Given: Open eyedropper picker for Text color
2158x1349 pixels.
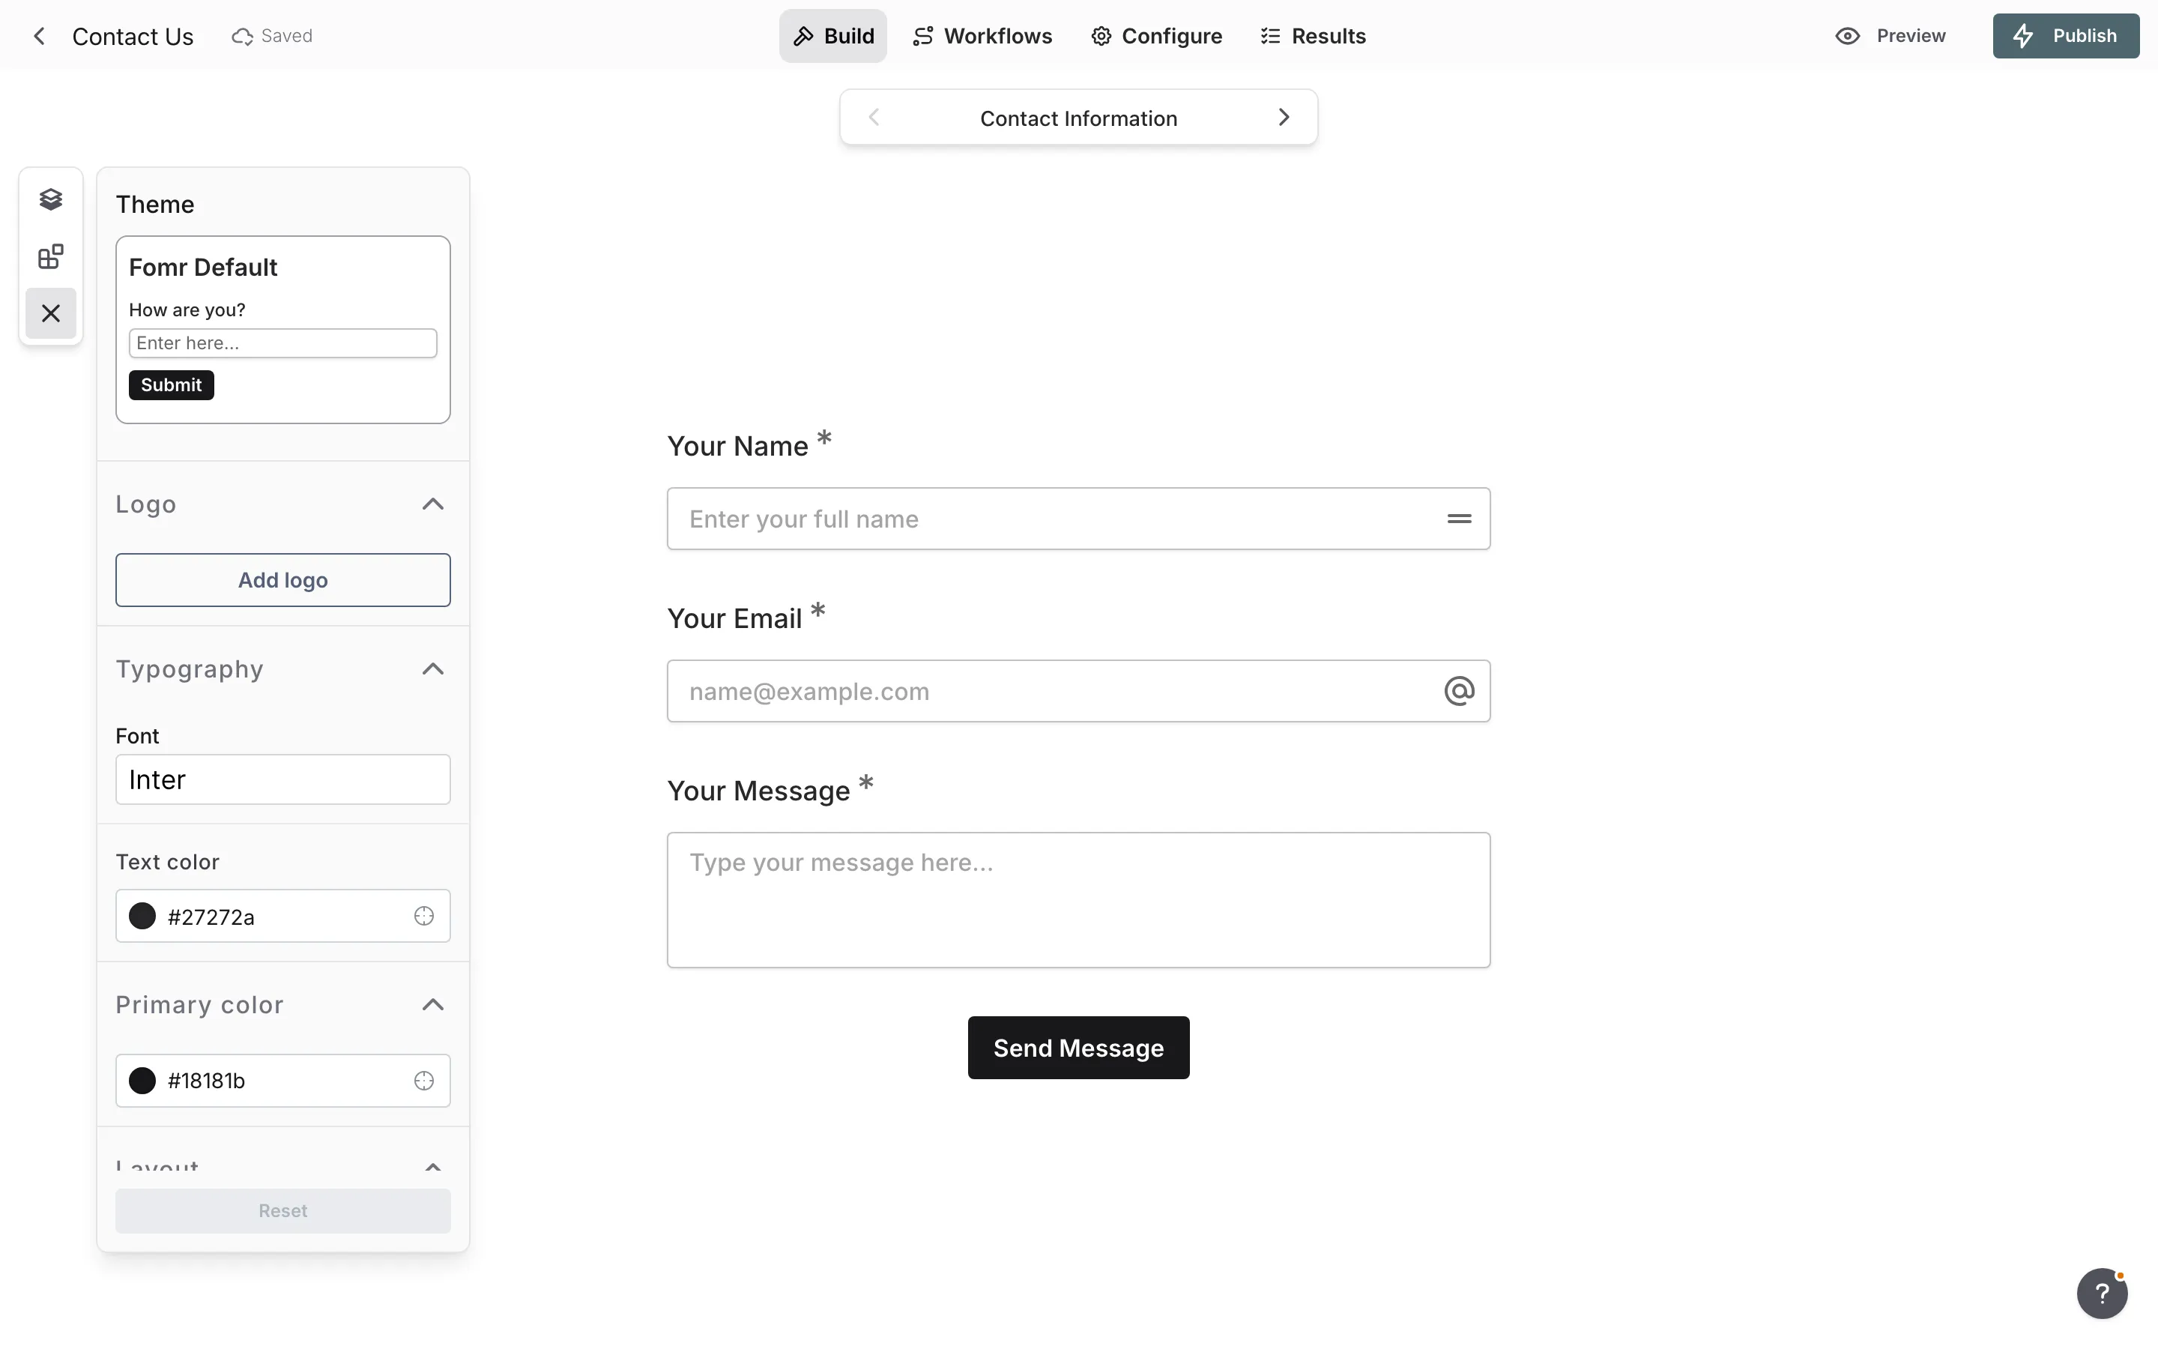Looking at the screenshot, I should (x=423, y=917).
